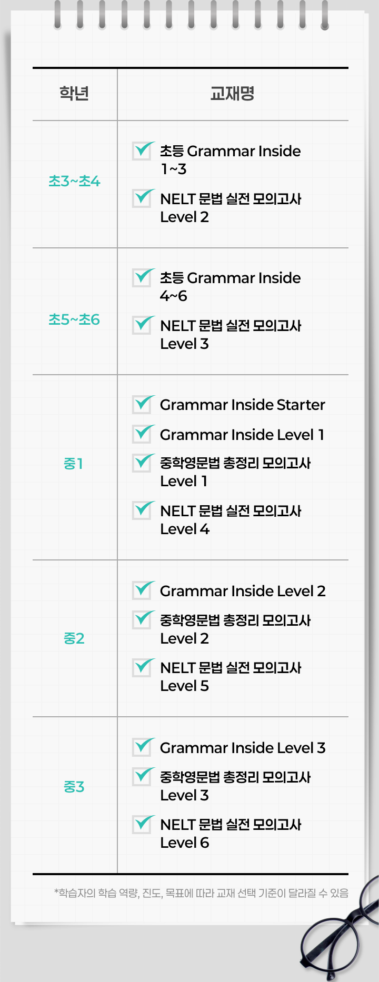Toggle Grammar Inside Level 1 checkbox
The height and width of the screenshot is (982, 379).
click(x=142, y=434)
